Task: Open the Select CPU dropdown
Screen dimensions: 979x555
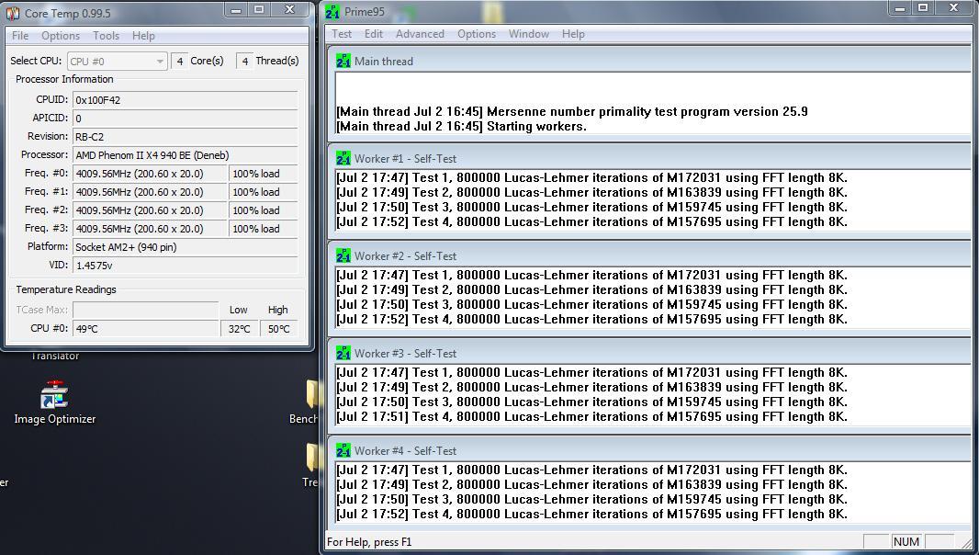Action: pyautogui.click(x=118, y=62)
